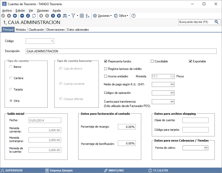This screenshot has height=173, width=222.
Task: Open Forma de cobro lookup button
Action: point(206,148)
